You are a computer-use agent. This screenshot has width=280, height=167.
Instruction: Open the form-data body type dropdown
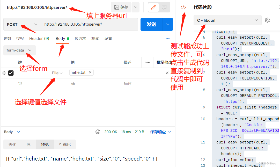click(19, 50)
